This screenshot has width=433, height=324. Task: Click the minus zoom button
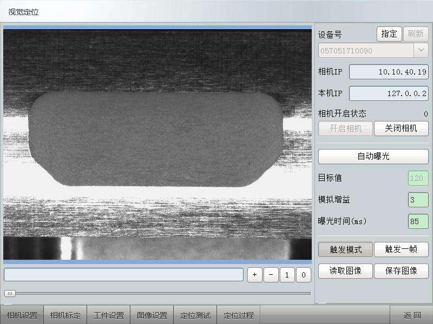click(271, 275)
